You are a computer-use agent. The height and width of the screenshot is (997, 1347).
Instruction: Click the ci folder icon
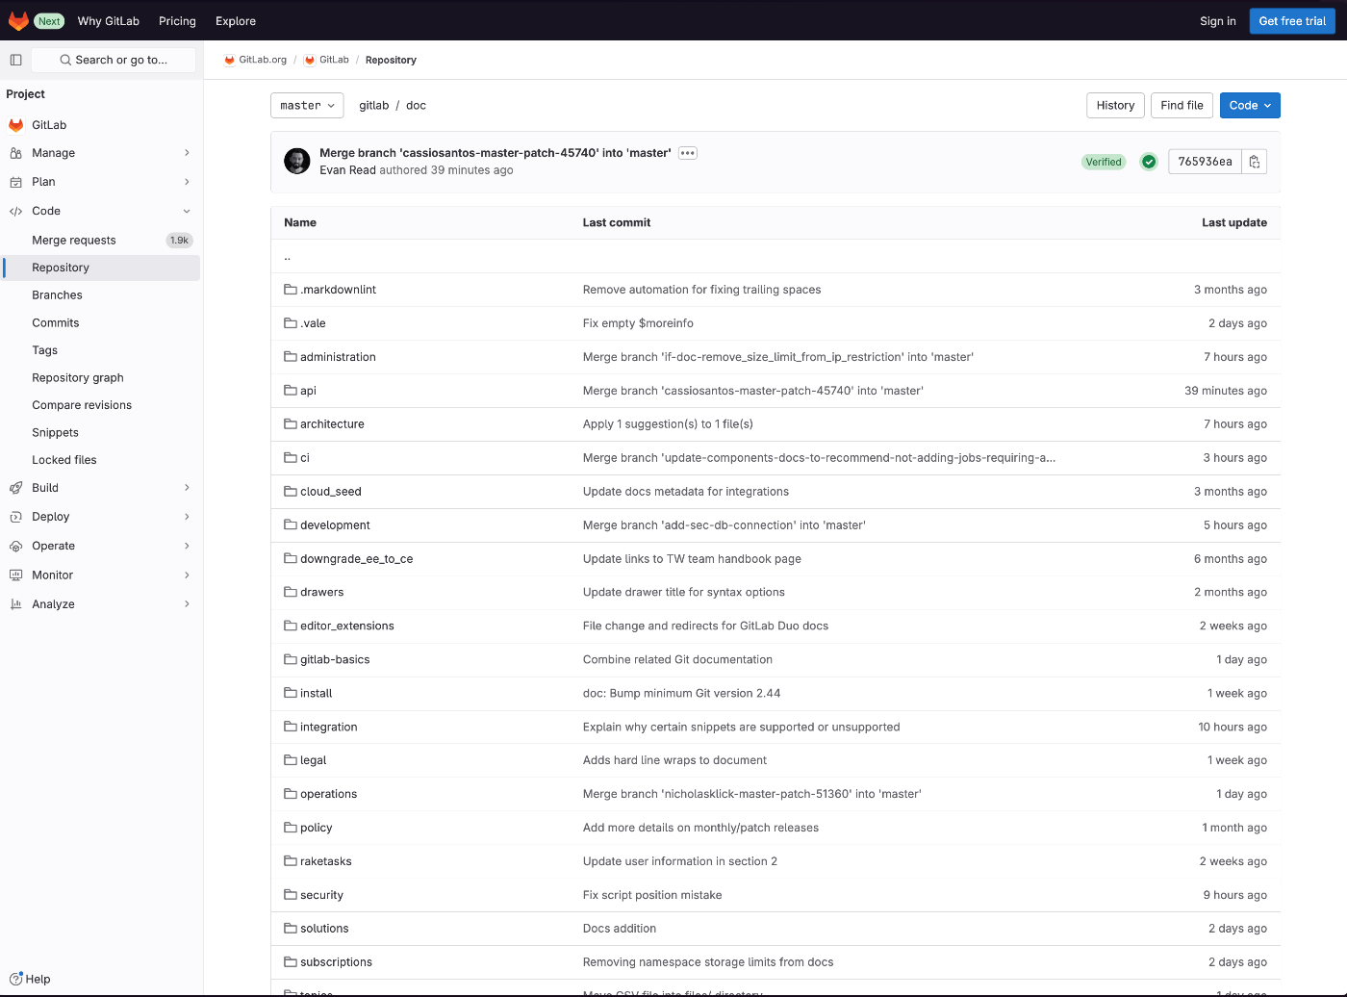(291, 458)
